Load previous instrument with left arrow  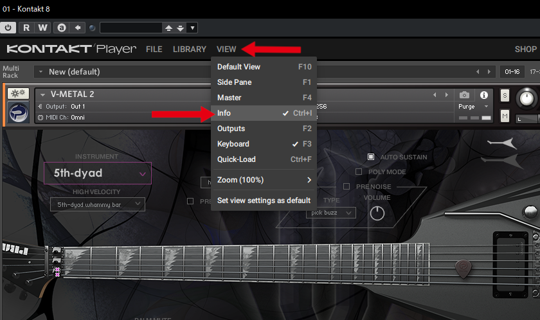(435, 94)
